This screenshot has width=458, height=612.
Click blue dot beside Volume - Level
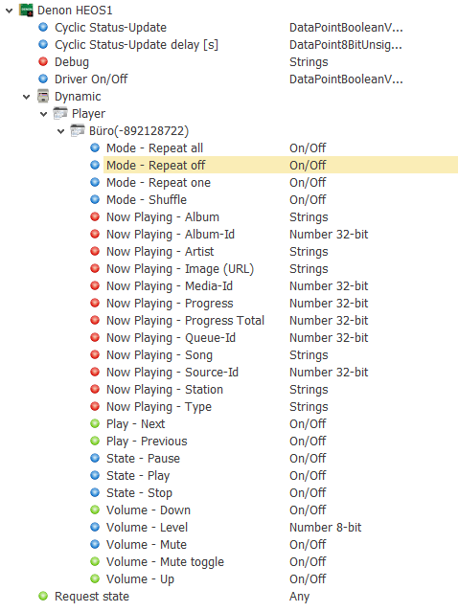tap(95, 527)
